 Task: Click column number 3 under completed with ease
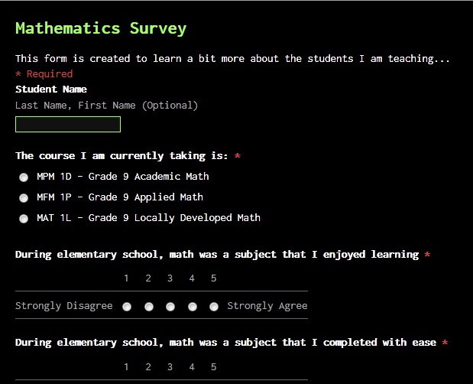[x=170, y=367]
